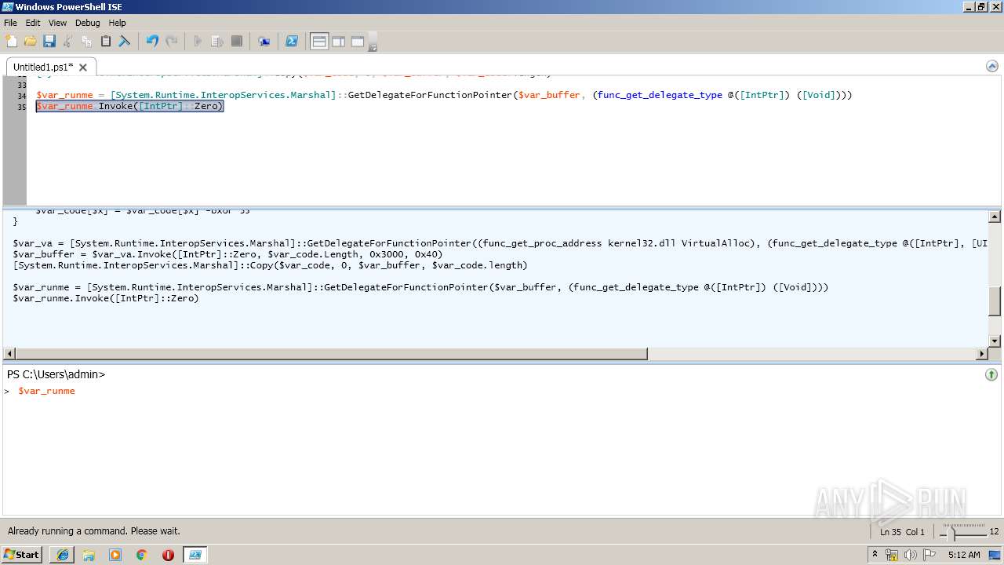This screenshot has width=1004, height=565.
Task: Open the Help menu
Action: [117, 23]
